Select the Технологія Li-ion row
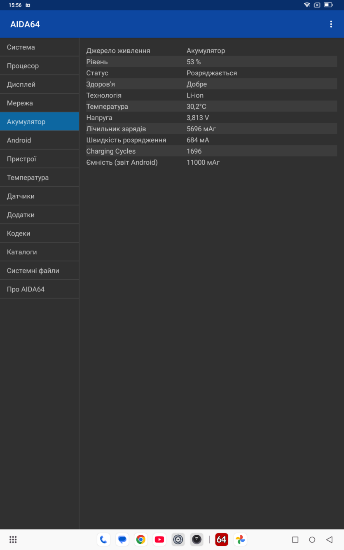The image size is (344, 550). pyautogui.click(x=211, y=95)
